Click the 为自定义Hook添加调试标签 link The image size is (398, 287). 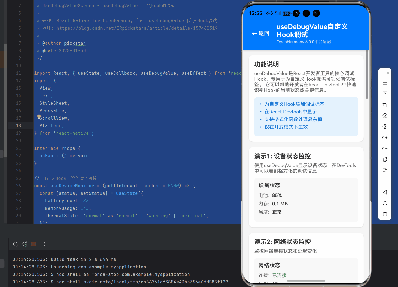pyautogui.click(x=294, y=104)
